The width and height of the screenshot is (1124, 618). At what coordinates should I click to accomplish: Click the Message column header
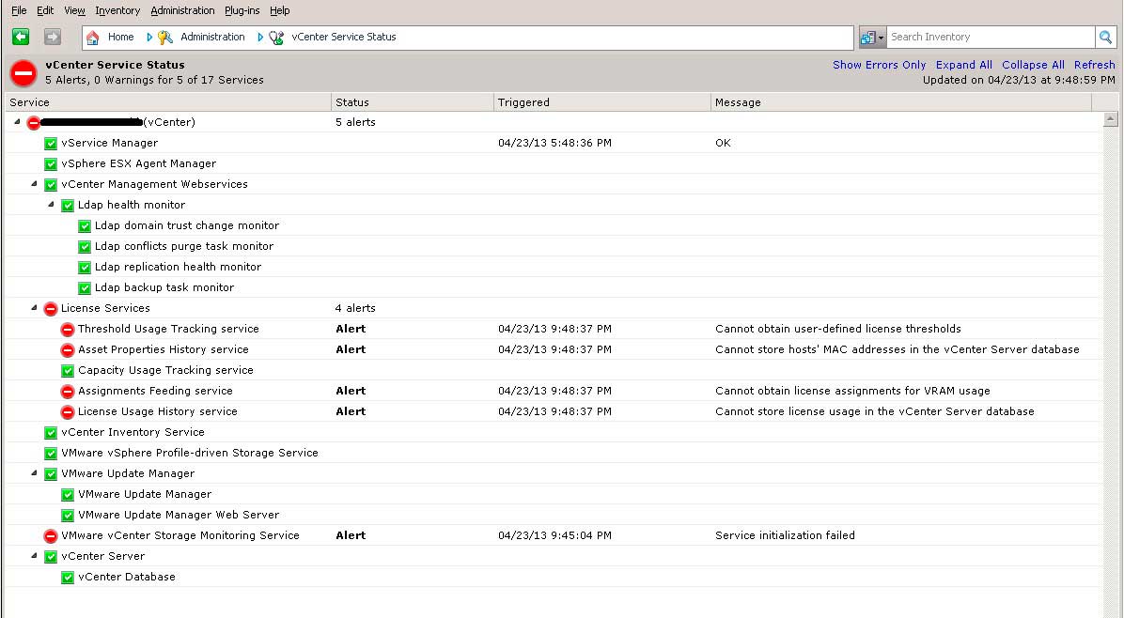(901, 102)
